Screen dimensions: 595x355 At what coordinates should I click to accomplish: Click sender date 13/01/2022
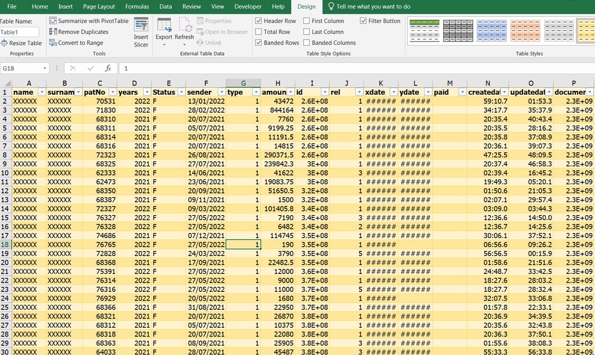[206, 101]
